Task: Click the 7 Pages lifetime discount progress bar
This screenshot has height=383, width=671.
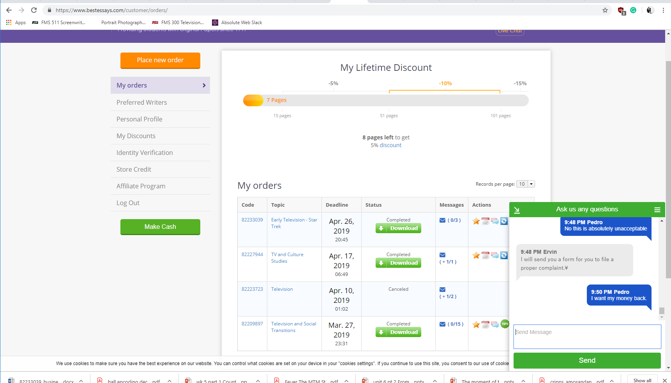Action: [386, 100]
